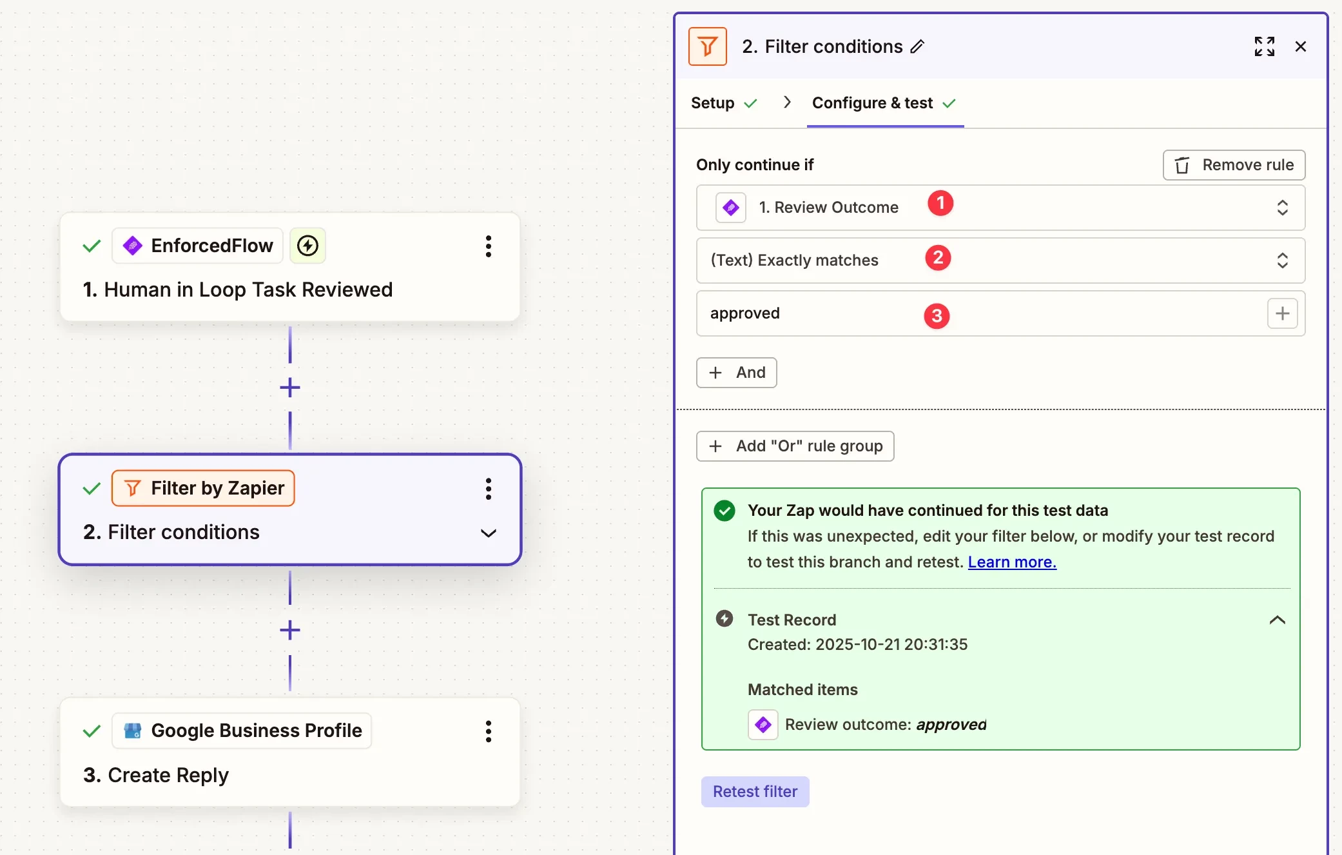Viewport: 1342px width, 855px height.
Task: Open EnforcedFlow step three-dot menu
Action: pyautogui.click(x=489, y=246)
